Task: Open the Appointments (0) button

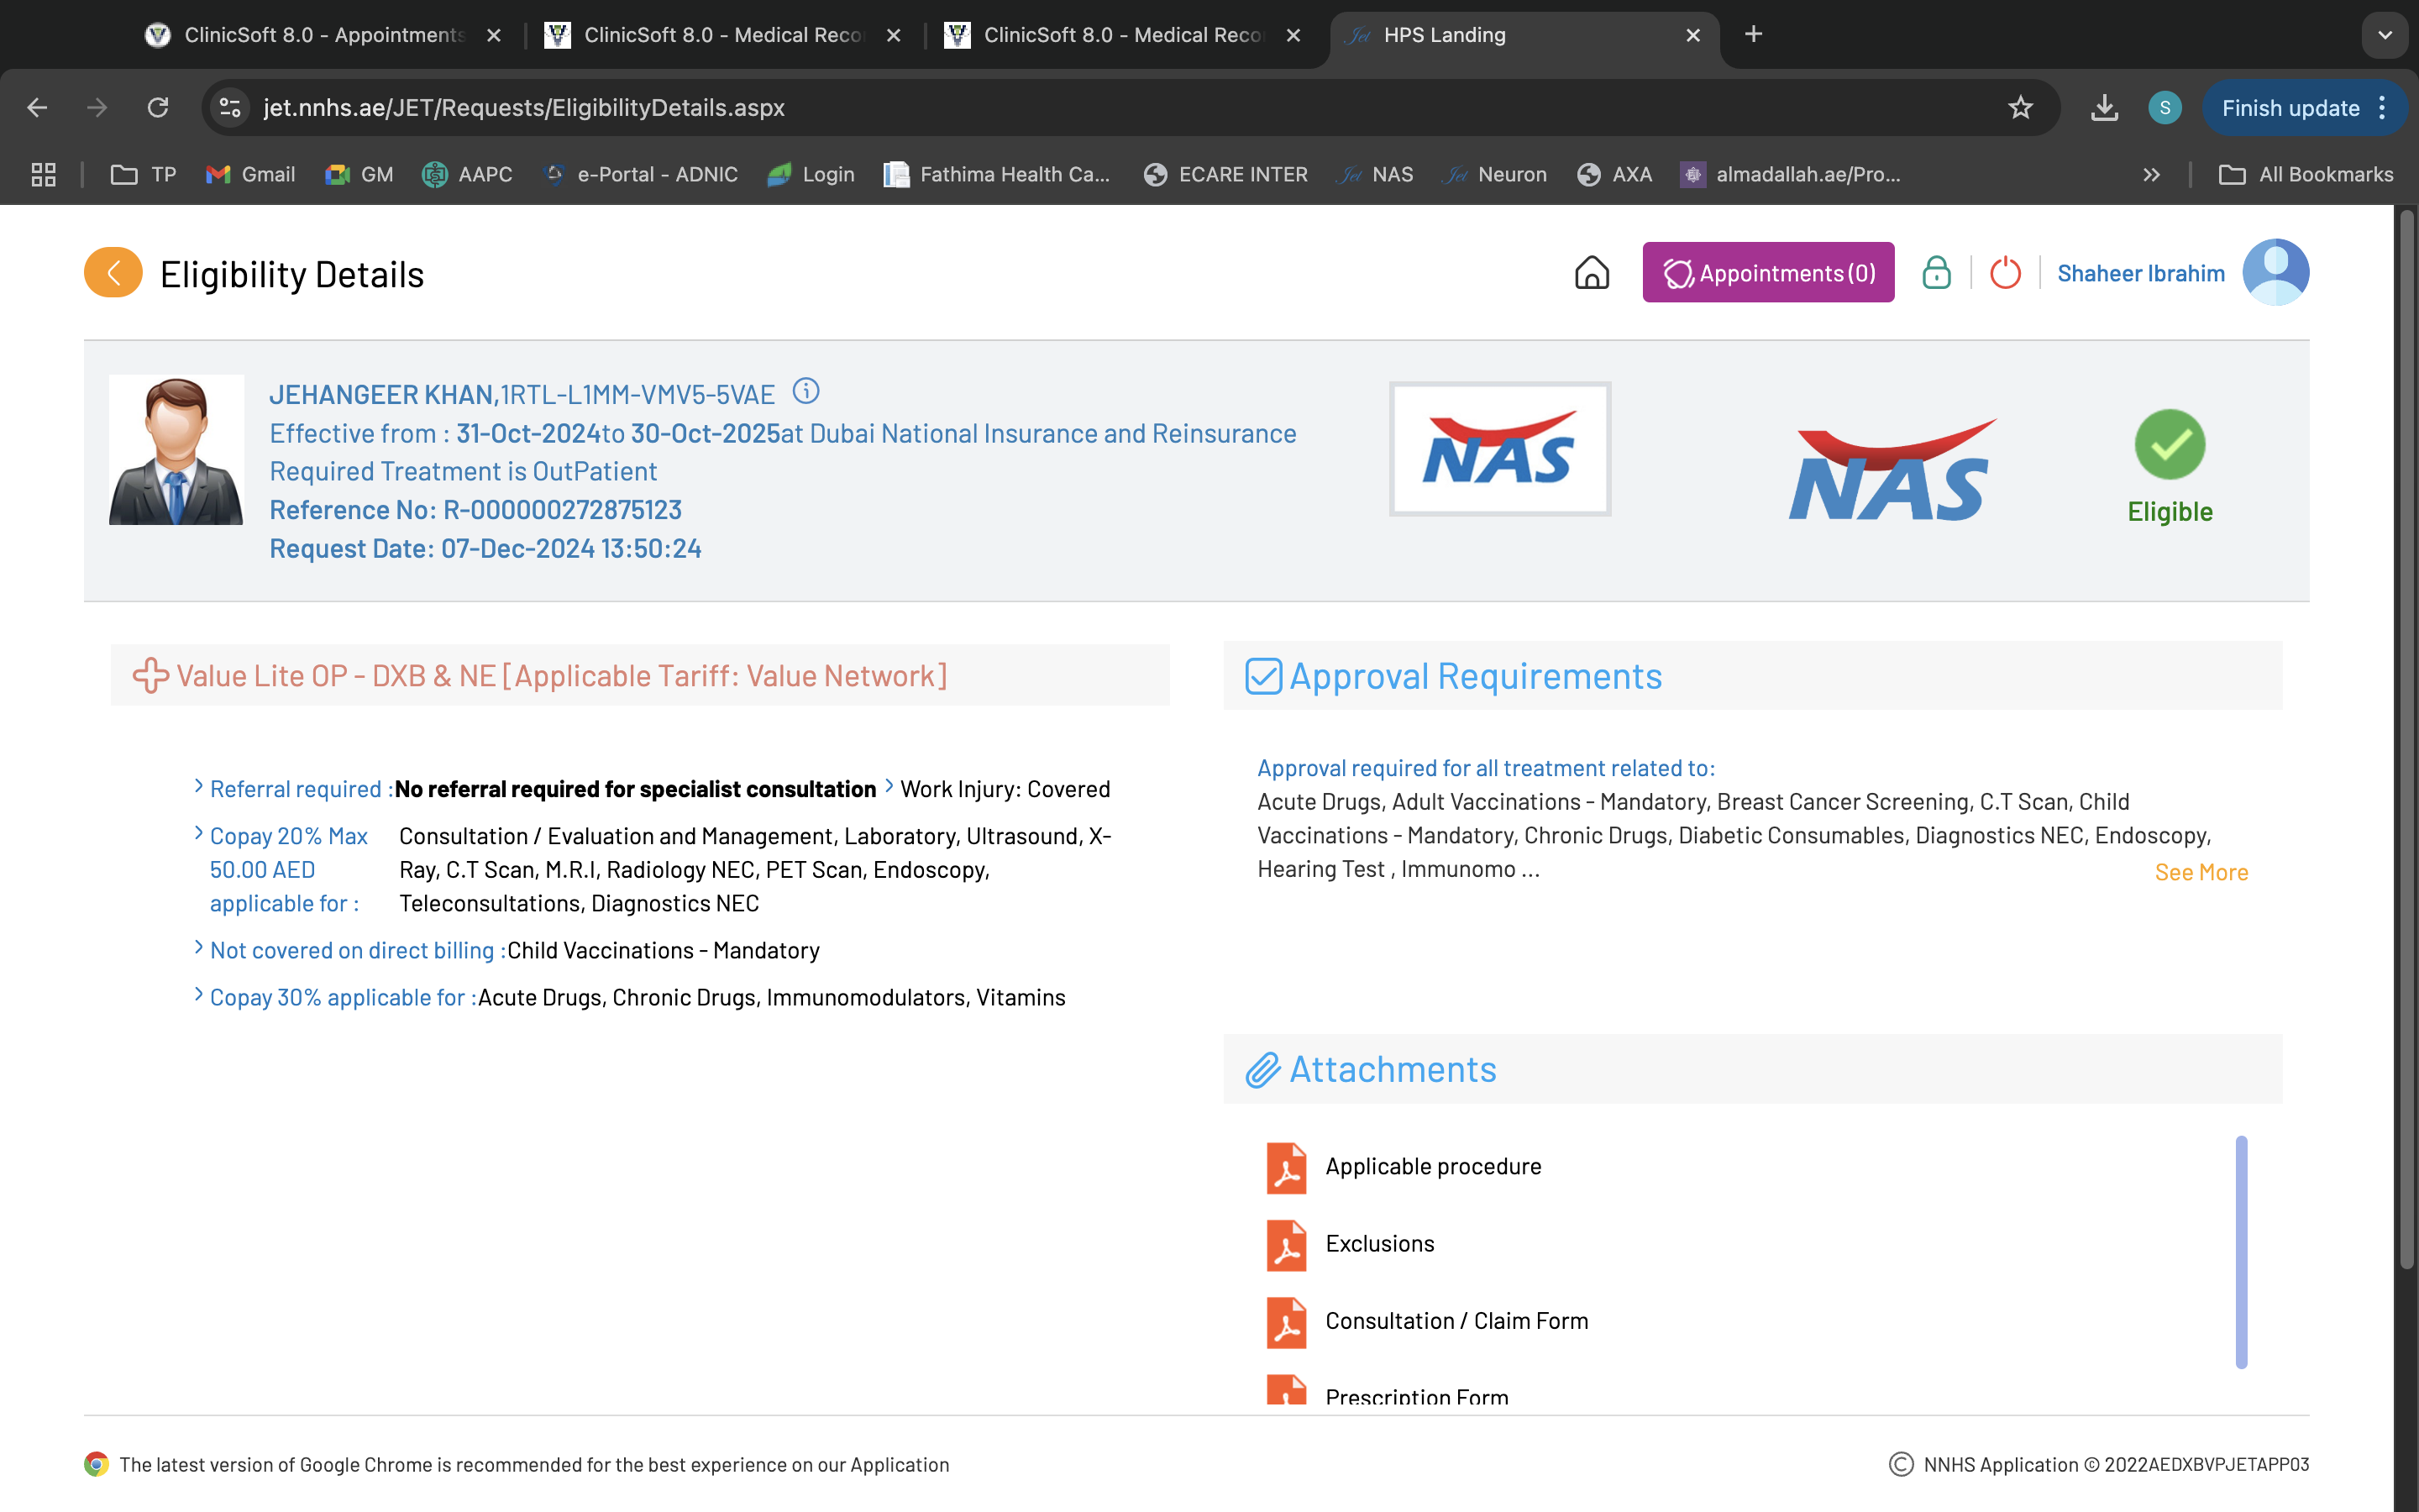Action: click(x=1767, y=273)
